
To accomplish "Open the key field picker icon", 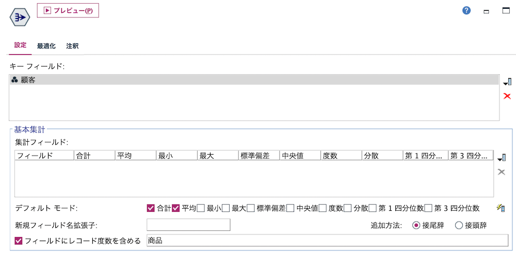I will pos(507,82).
